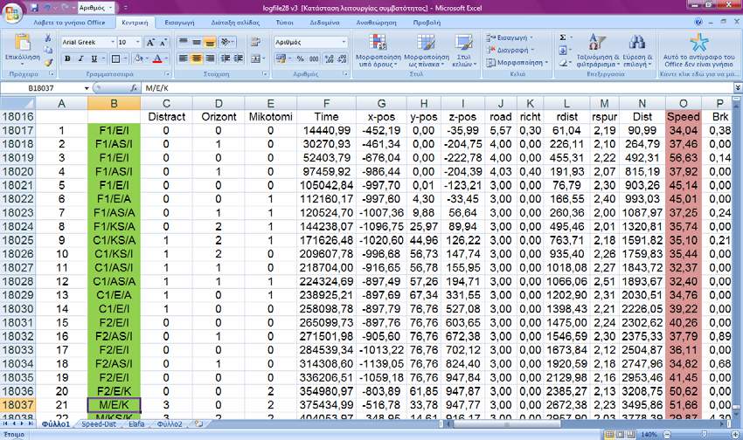Screen dimensions: 743x440
Task: Open Conditional Formatting (Μορφοποίηση υπό όρους)
Action: coord(378,50)
